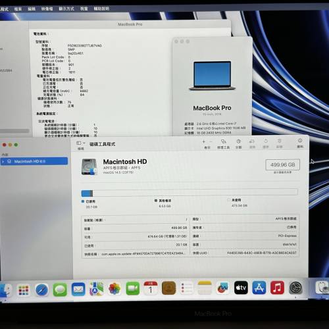Screen dimensions: 329x329
Task: Open the 檔案 menu in menu bar
Action: coord(18,9)
